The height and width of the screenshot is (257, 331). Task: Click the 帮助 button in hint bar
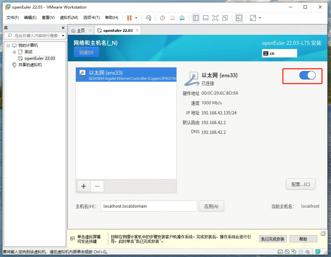303,239
